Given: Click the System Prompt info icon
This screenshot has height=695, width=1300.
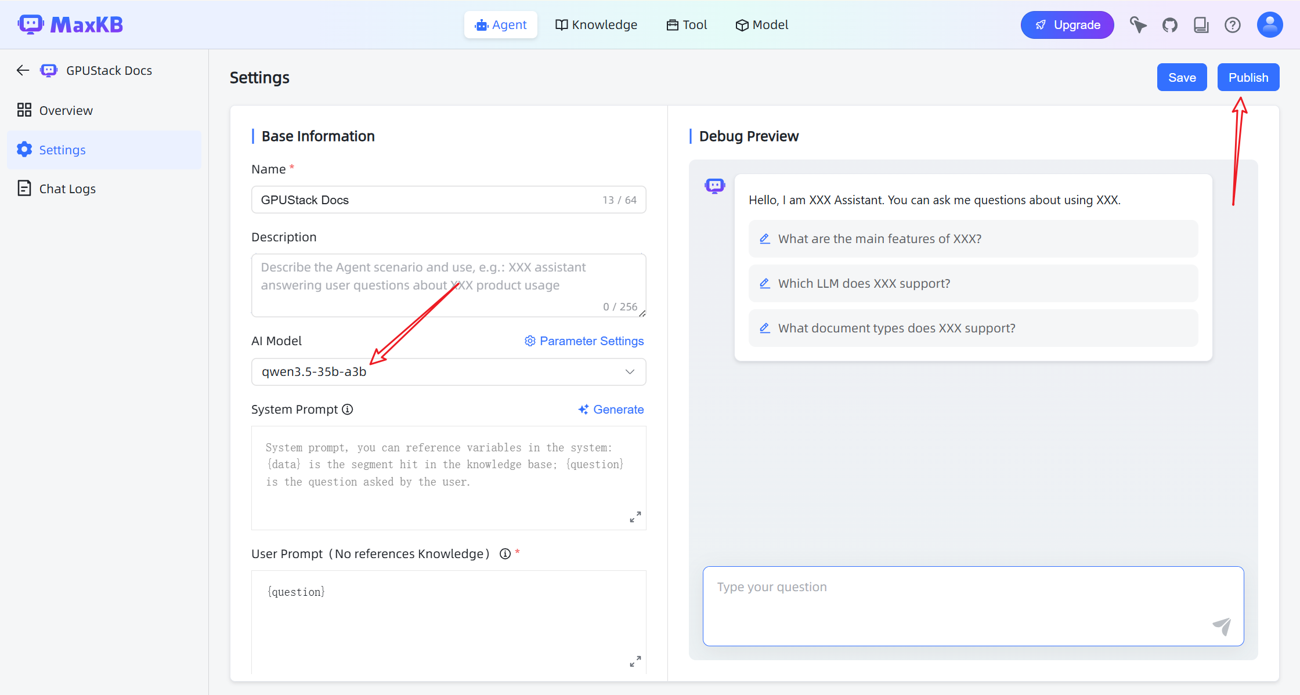Looking at the screenshot, I should click(x=348, y=410).
